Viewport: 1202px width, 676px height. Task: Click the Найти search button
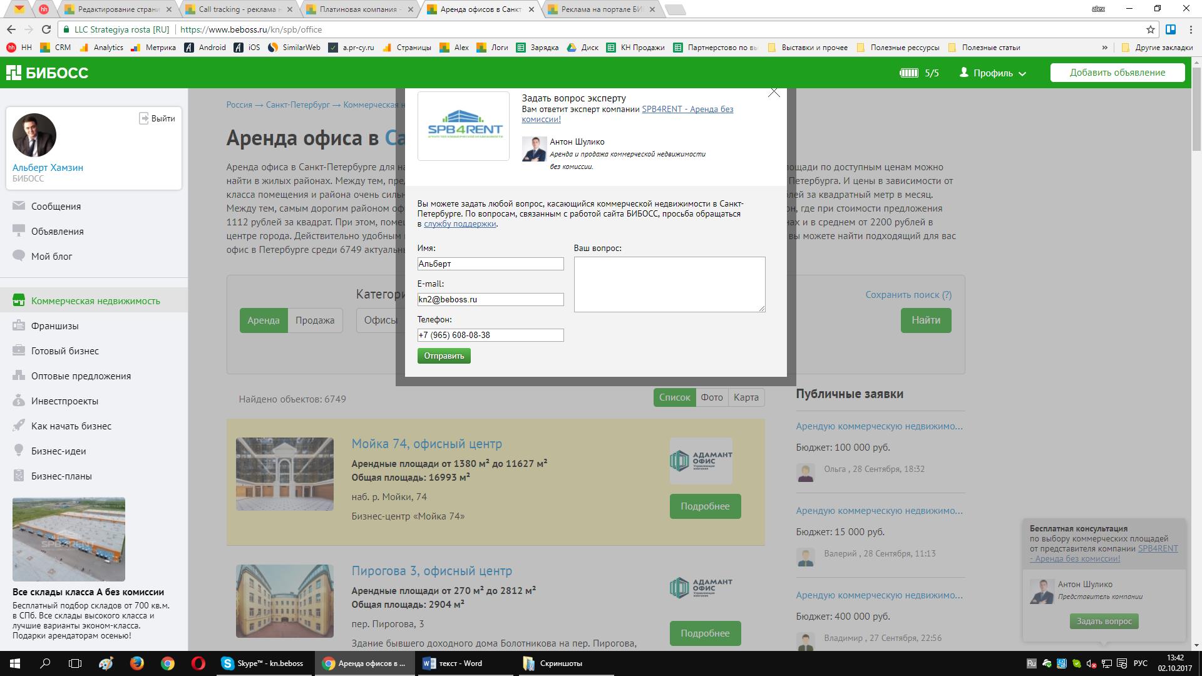click(x=926, y=320)
